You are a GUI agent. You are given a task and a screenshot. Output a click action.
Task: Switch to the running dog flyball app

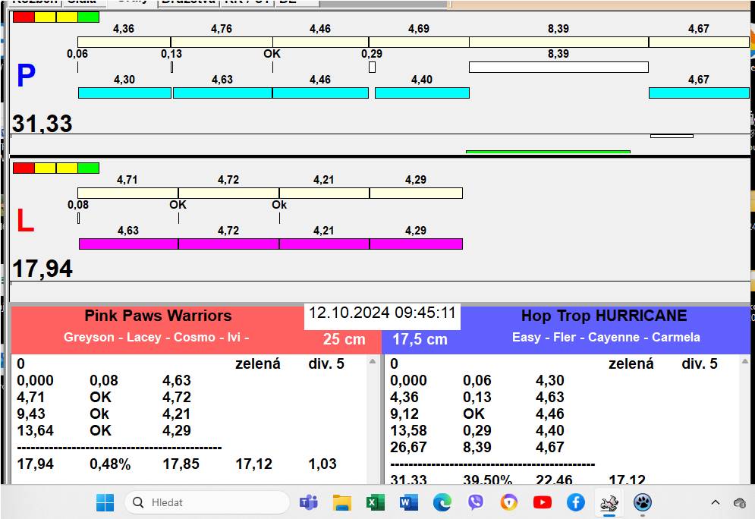pos(609,502)
